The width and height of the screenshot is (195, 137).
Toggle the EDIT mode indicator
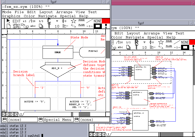click(17, 21)
